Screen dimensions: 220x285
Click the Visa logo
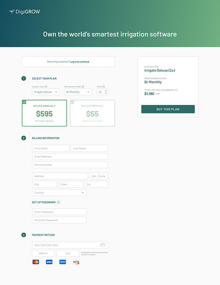[49, 262]
